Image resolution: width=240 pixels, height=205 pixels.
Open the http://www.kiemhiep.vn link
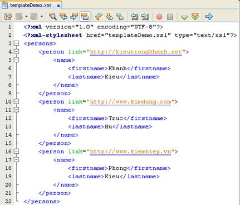130,152
